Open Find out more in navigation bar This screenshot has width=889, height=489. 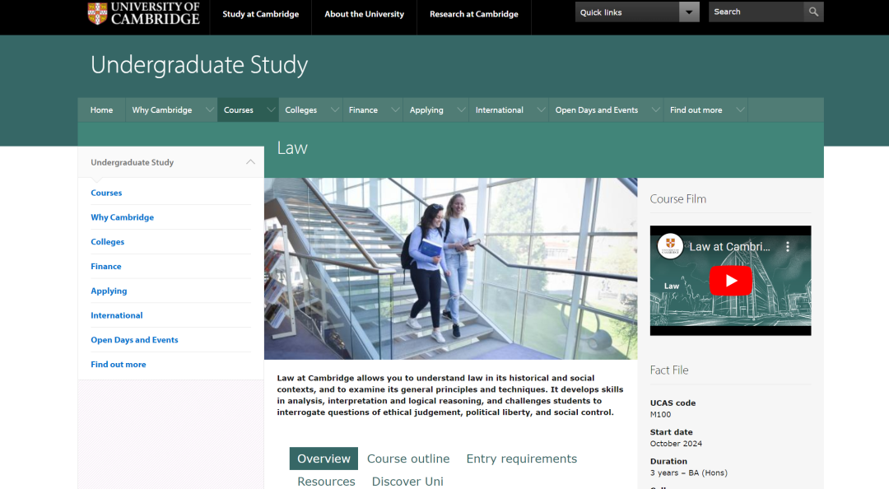pos(696,110)
